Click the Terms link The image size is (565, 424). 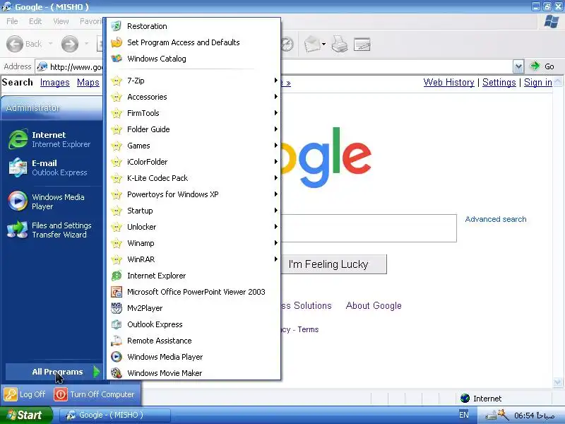[308, 329]
